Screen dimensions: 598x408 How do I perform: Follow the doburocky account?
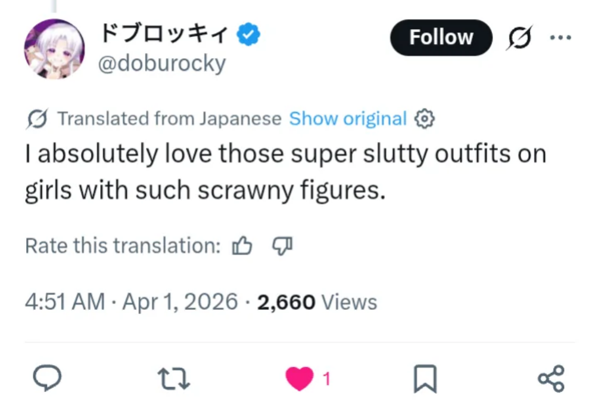click(x=441, y=37)
